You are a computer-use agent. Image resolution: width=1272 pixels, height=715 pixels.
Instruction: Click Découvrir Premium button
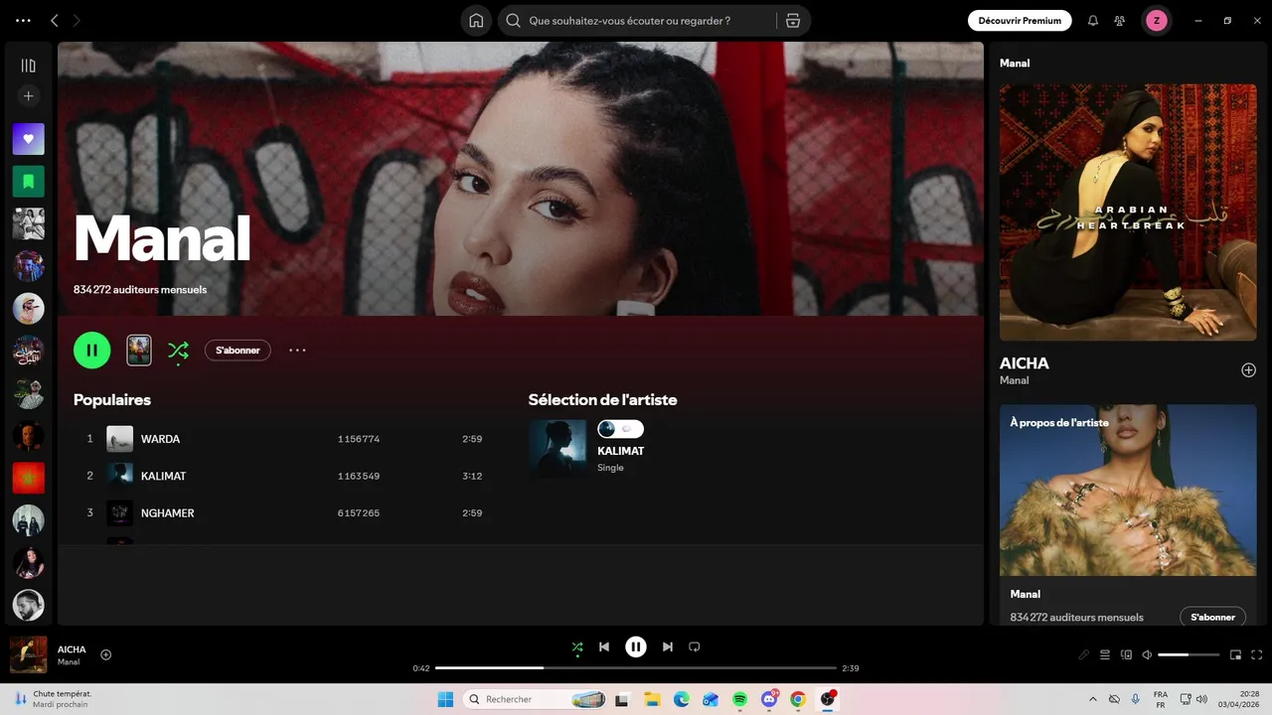coord(1020,20)
